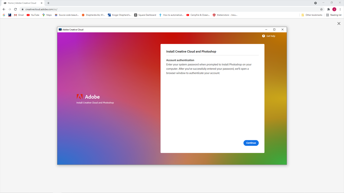Open Get help in the installer
The width and height of the screenshot is (344, 193).
click(x=269, y=36)
